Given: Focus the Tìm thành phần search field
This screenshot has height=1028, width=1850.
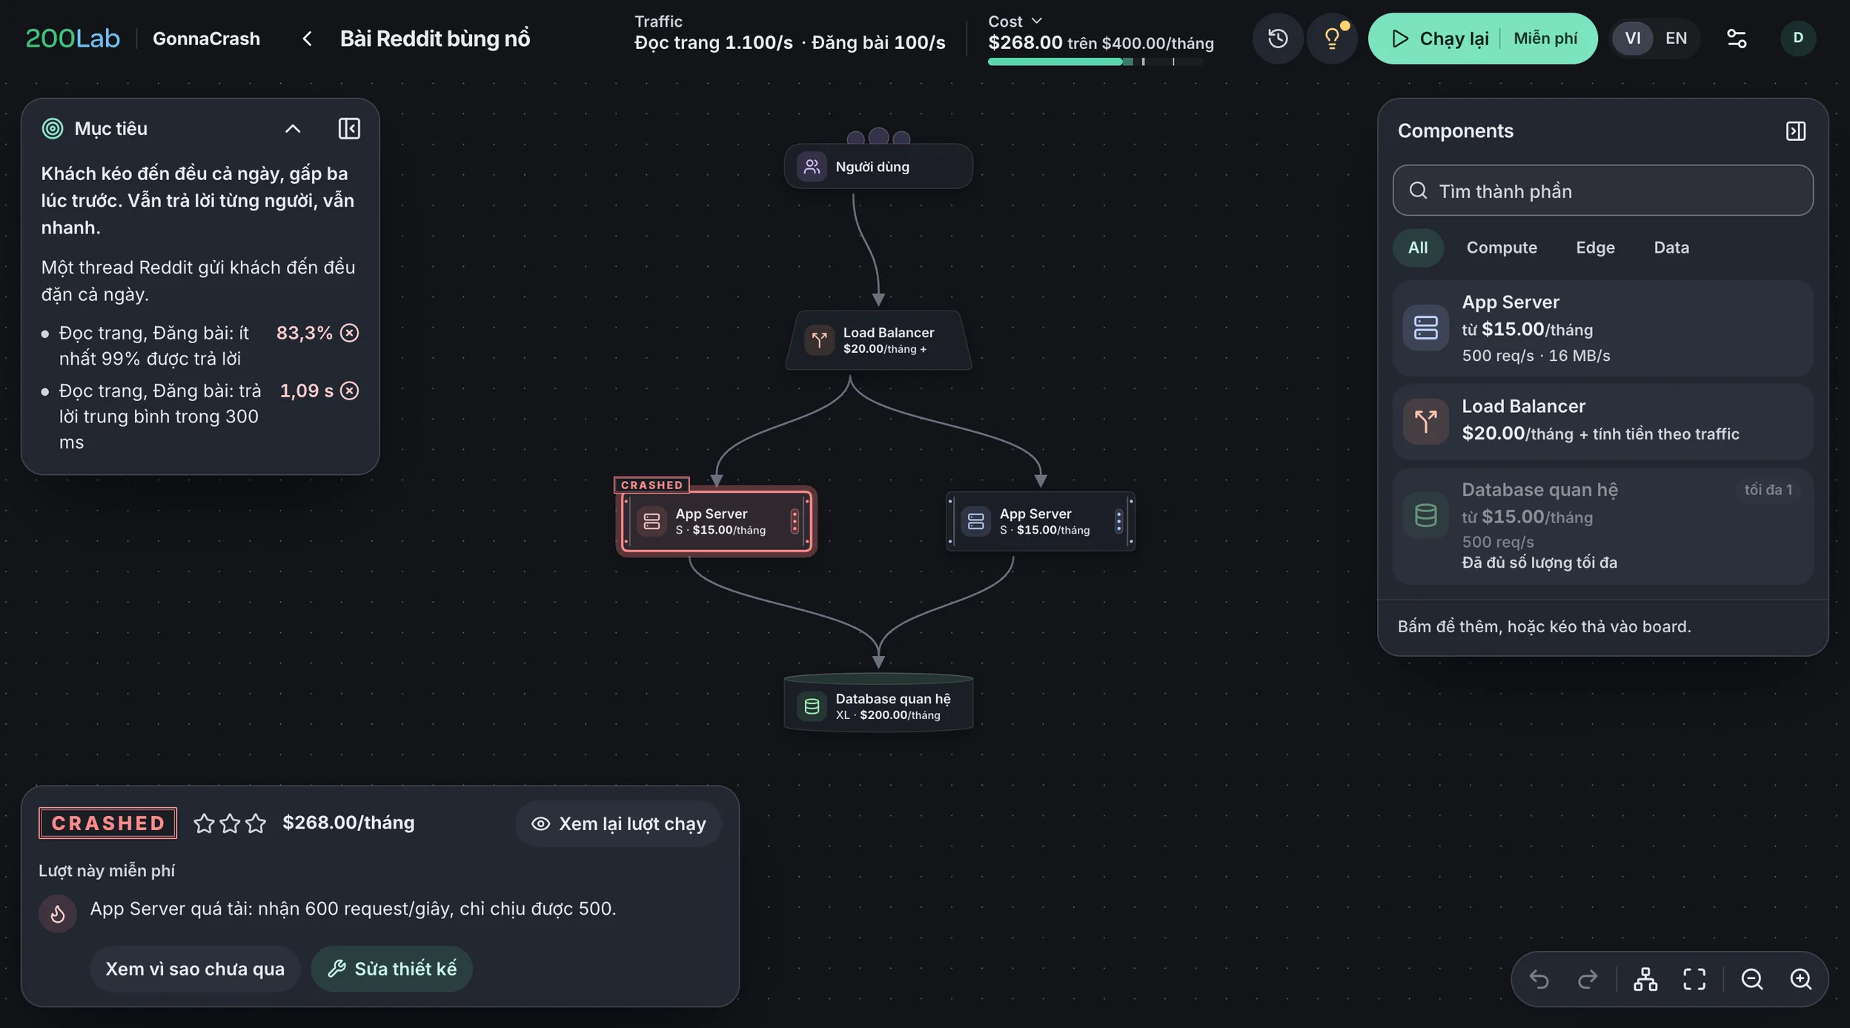Looking at the screenshot, I should (x=1602, y=190).
